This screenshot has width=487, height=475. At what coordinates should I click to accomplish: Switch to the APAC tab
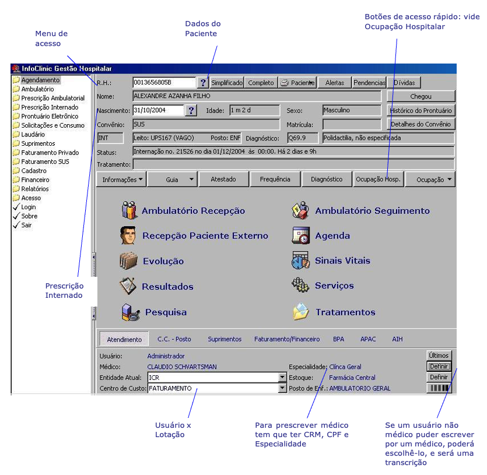point(368,339)
